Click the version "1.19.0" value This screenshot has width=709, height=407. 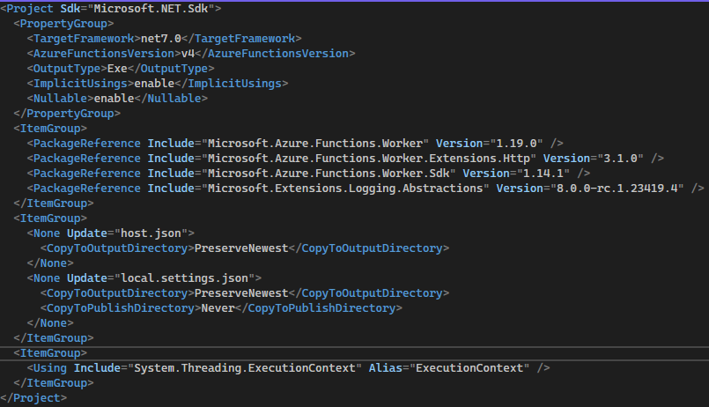pos(516,144)
